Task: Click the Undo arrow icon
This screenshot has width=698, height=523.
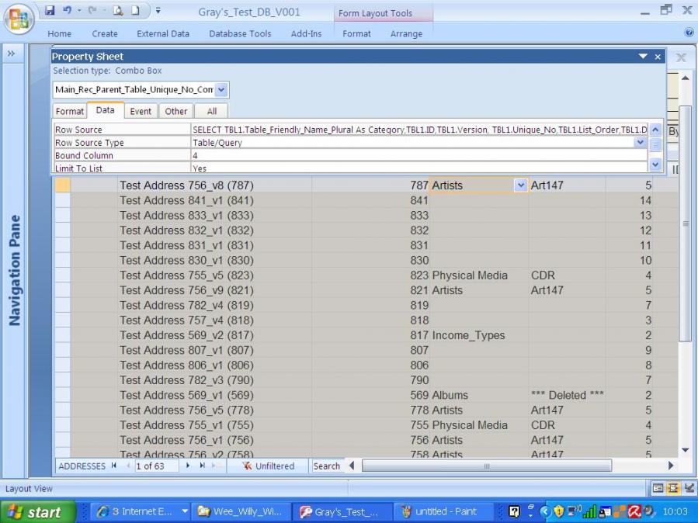Action: (x=68, y=12)
